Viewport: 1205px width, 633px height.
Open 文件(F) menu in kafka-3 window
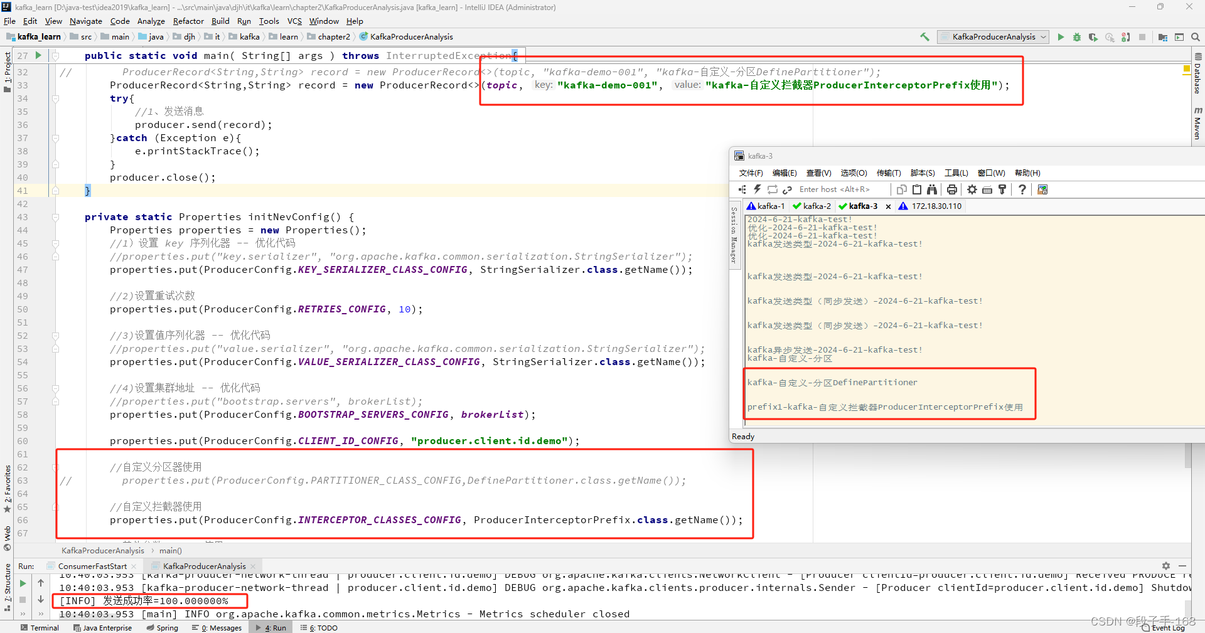[751, 173]
